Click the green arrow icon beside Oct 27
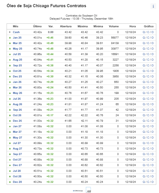The image size is (159, 193). coord(10,160)
